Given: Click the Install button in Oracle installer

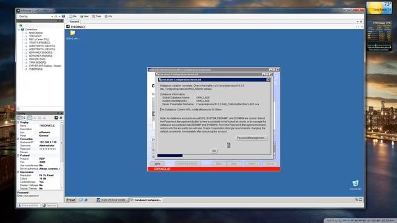Looking at the screenshot, I should pyautogui.click(x=252, y=164).
